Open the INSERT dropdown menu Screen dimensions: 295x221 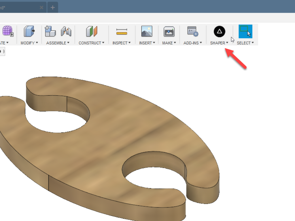147,43
